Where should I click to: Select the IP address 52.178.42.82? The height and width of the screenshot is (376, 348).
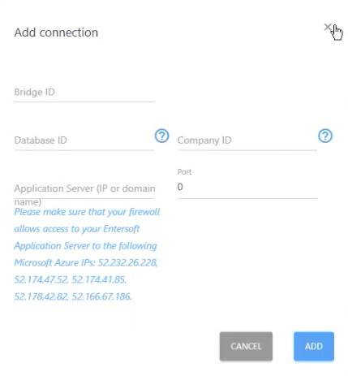pyautogui.click(x=41, y=297)
